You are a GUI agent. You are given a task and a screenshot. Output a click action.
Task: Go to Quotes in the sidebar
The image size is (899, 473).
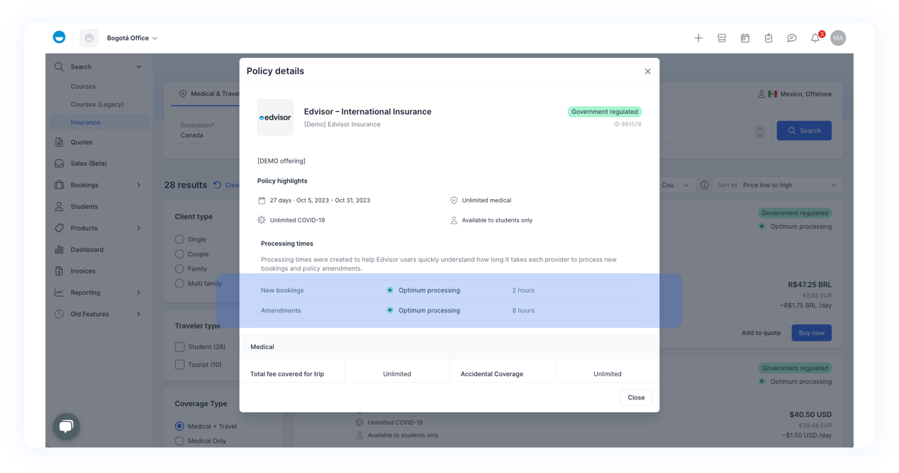click(82, 142)
